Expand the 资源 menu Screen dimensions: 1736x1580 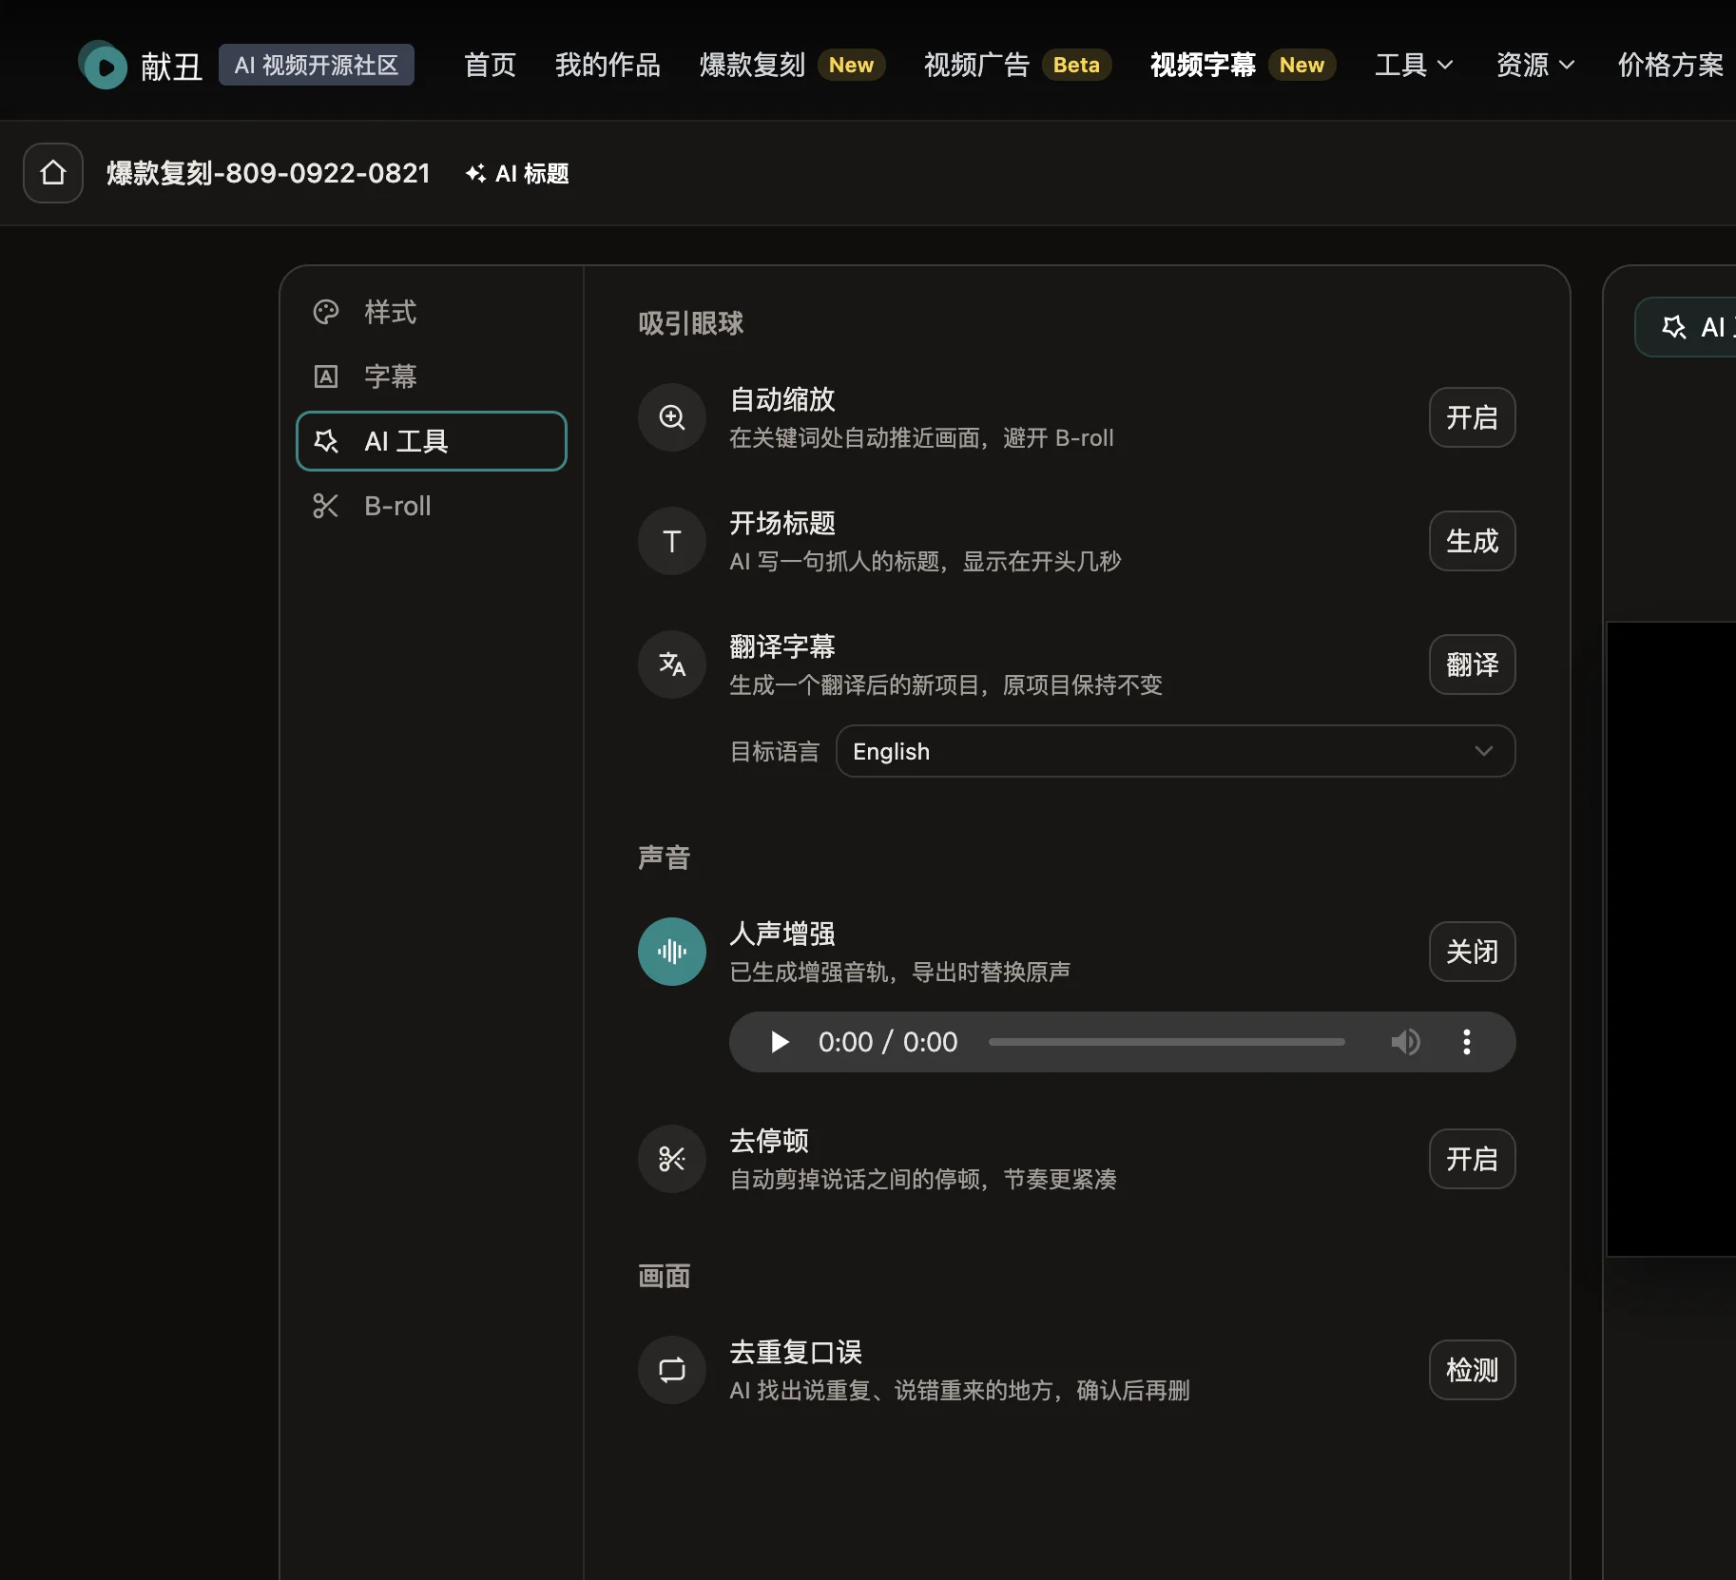click(x=1535, y=65)
